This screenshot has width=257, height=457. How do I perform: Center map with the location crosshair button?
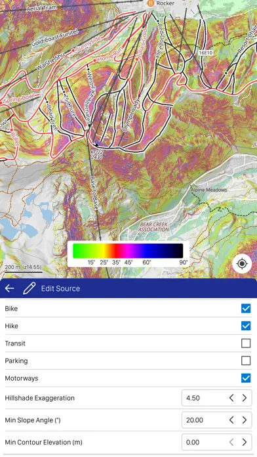242,264
